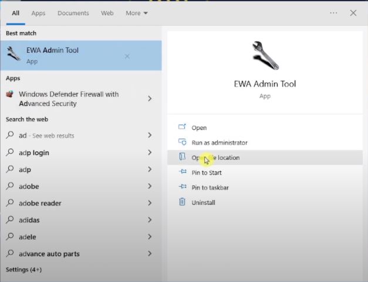Click the magnifier icon beside 'adele'

point(10,236)
